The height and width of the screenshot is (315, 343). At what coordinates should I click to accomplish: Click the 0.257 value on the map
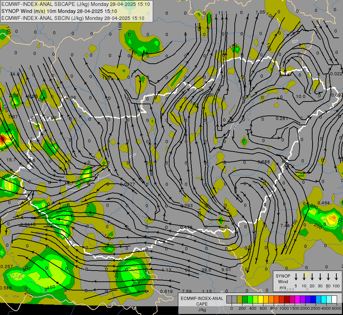(x=7, y=266)
